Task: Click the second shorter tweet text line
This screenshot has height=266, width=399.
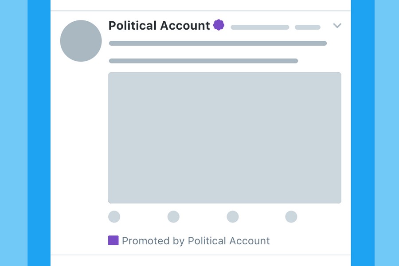Action: [x=203, y=61]
